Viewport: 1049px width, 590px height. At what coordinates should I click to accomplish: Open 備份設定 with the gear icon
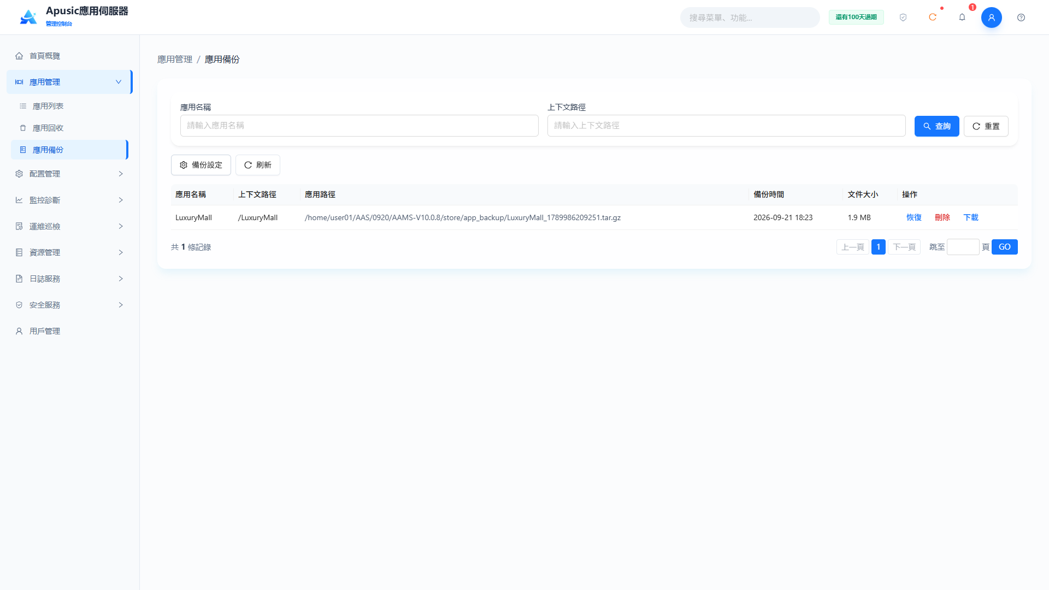click(x=201, y=165)
